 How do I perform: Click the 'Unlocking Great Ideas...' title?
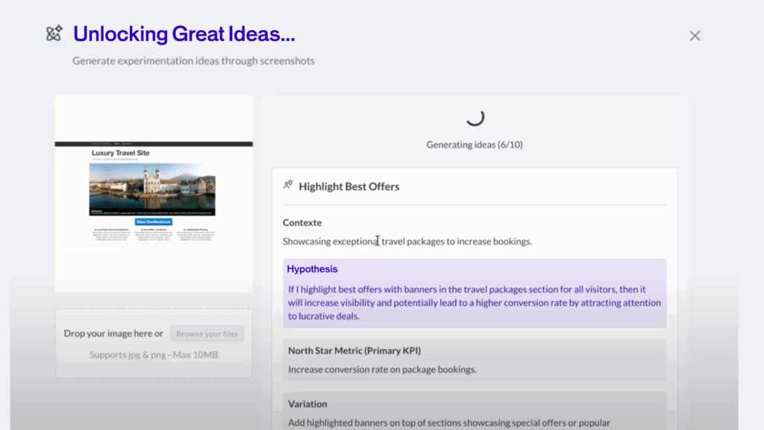[x=184, y=34]
